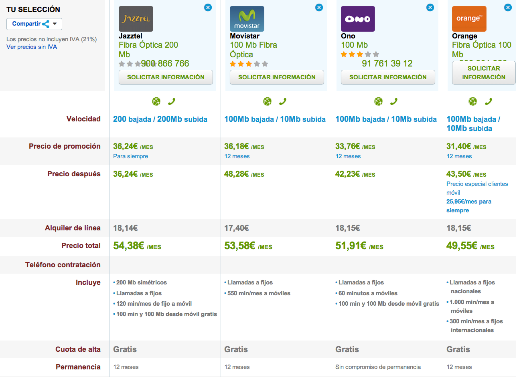The width and height of the screenshot is (517, 377).
Task: Click the phone icon under Movistar
Action: click(283, 101)
